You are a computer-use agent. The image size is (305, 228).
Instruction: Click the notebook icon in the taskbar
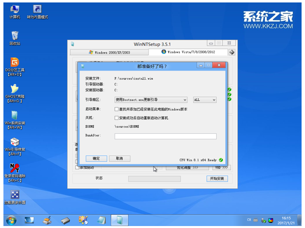click(x=102, y=221)
